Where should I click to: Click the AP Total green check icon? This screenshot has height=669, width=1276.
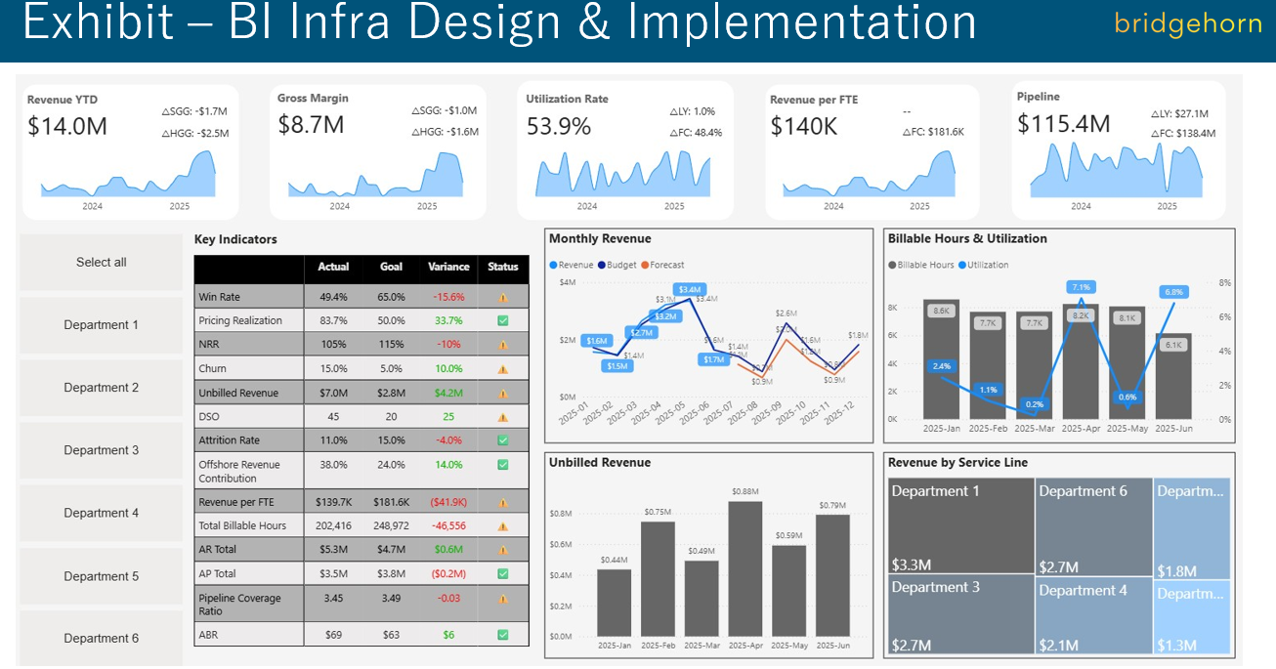pos(503,574)
